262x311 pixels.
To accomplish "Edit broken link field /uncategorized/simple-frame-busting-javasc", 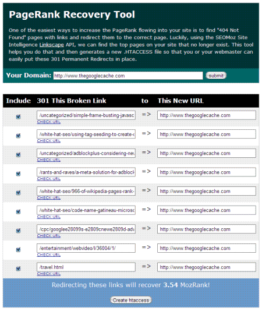I will click(x=86, y=115).
